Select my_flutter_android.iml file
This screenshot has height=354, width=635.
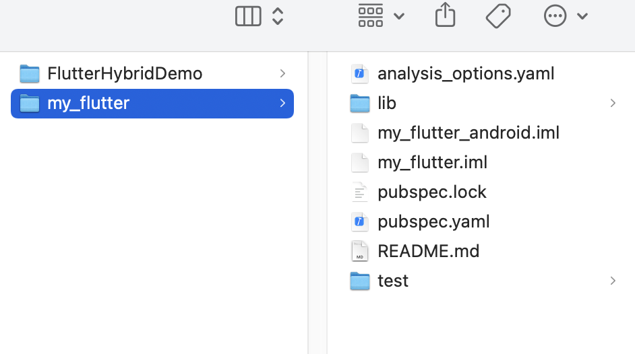pos(468,133)
